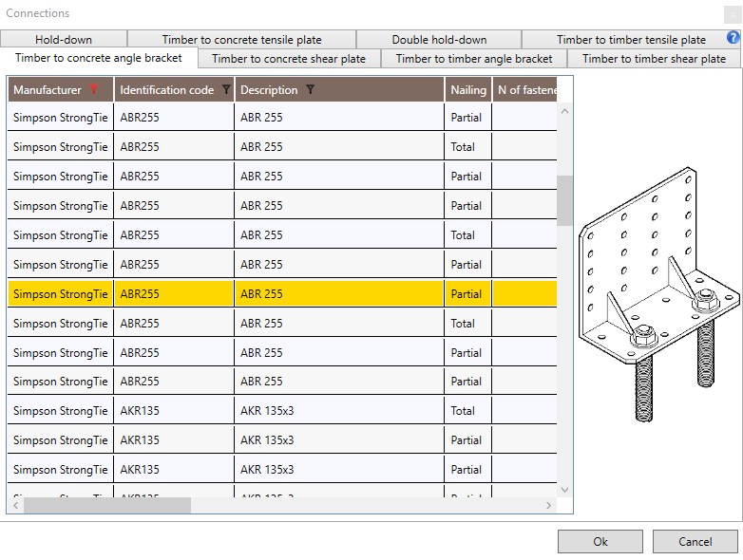
Task: Open the Identification code column filter
Action: [x=226, y=89]
